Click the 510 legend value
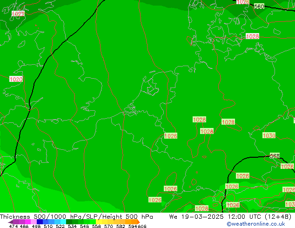Image resolution: width=295 pixels, height=228 pixels. (x=48, y=226)
